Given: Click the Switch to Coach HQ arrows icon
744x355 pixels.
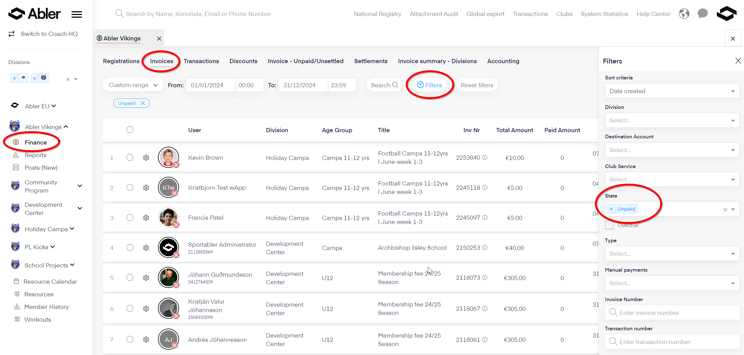Looking at the screenshot, I should pos(12,34).
